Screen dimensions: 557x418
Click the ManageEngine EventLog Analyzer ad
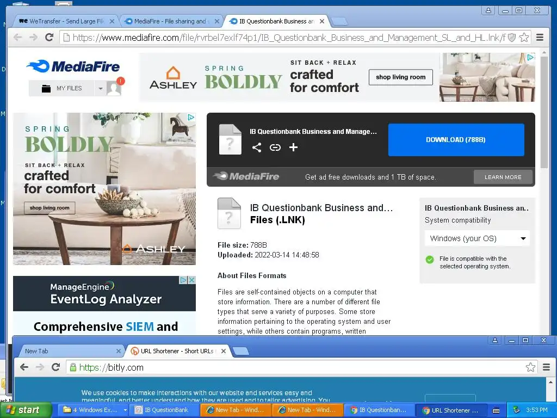pos(104,305)
